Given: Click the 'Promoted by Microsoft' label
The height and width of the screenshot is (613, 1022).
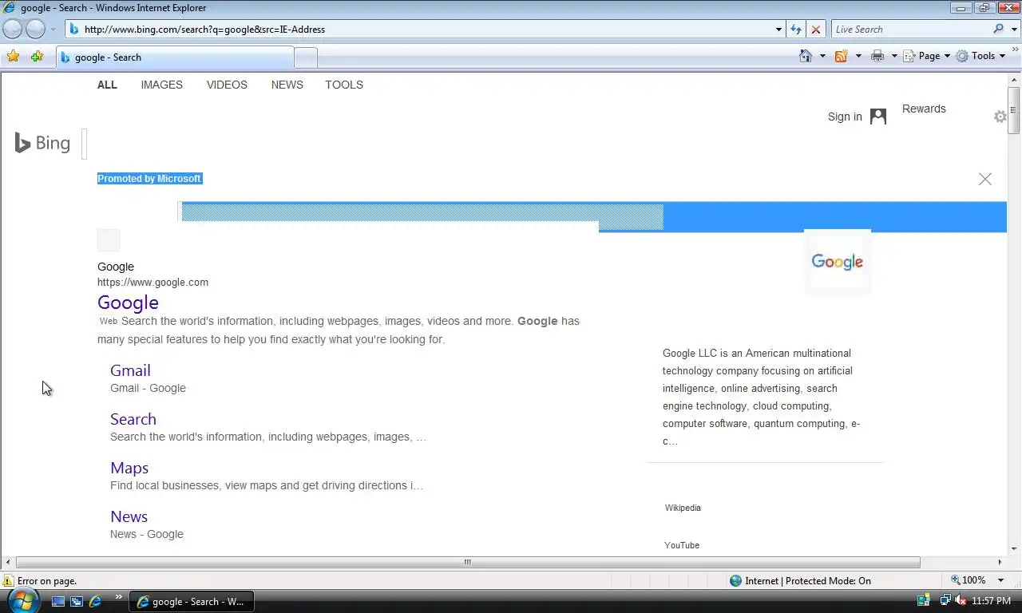Looking at the screenshot, I should pos(149,179).
